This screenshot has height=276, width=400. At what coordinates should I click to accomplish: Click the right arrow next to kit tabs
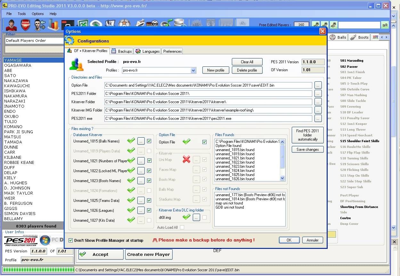pyautogui.click(x=386, y=37)
